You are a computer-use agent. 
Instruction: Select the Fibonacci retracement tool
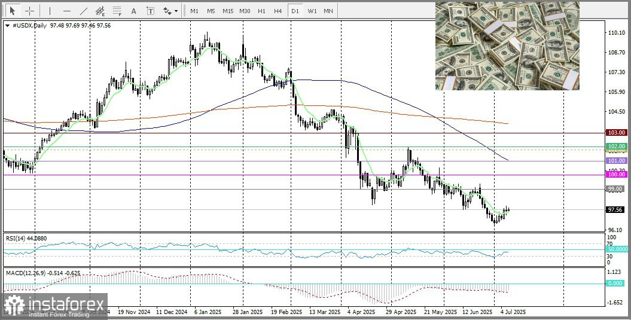117,11
